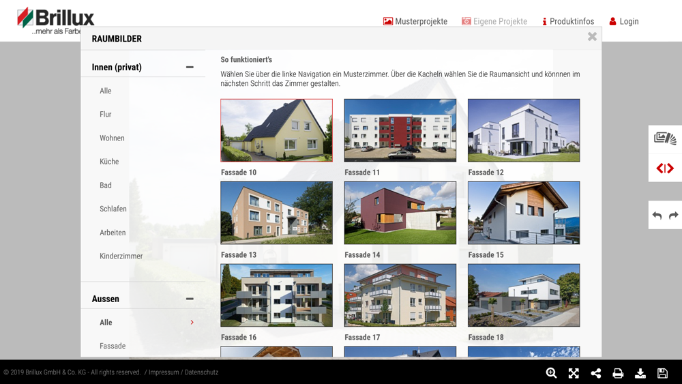Open the Impressum link in footer
Viewport: 682px width, 384px height.
coord(164,372)
